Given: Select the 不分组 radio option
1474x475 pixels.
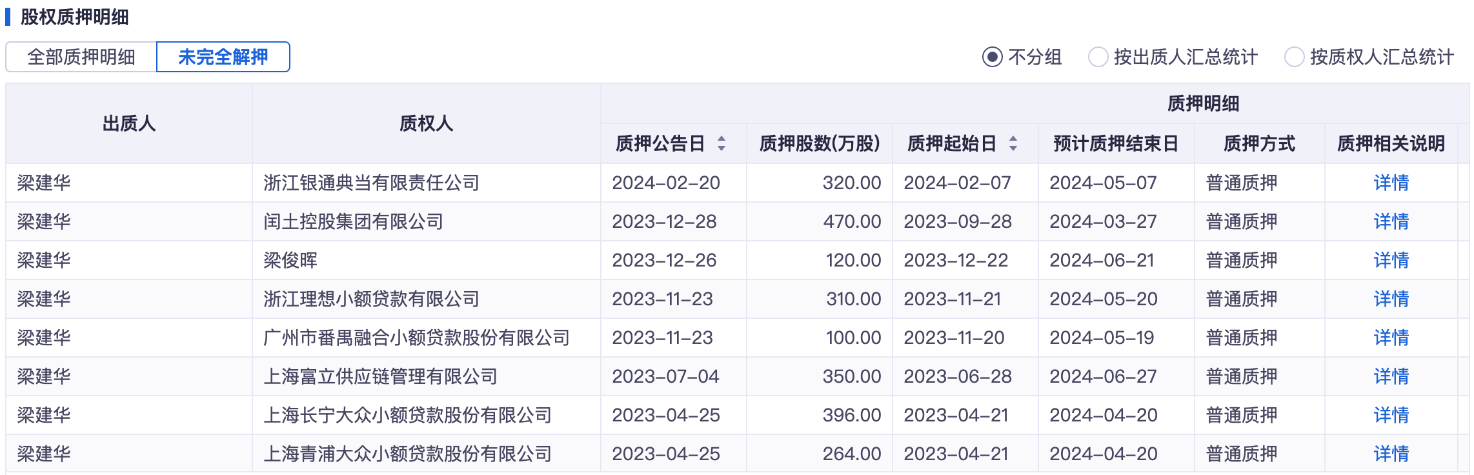Looking at the screenshot, I should (993, 57).
